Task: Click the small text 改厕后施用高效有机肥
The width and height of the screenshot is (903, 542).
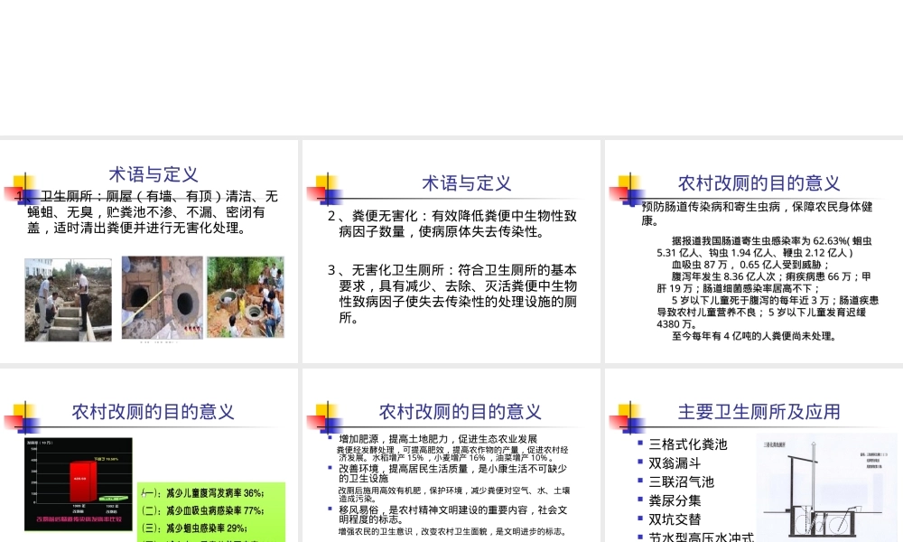Action: pos(454,494)
